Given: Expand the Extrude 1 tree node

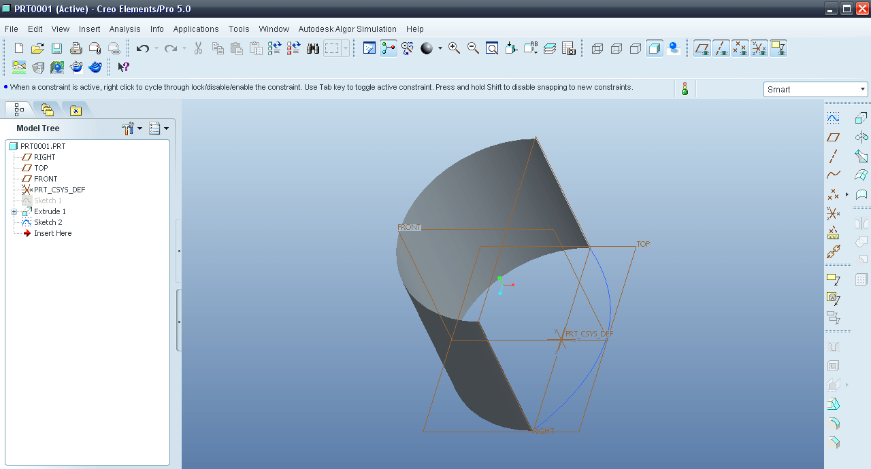Looking at the screenshot, I should coord(14,212).
